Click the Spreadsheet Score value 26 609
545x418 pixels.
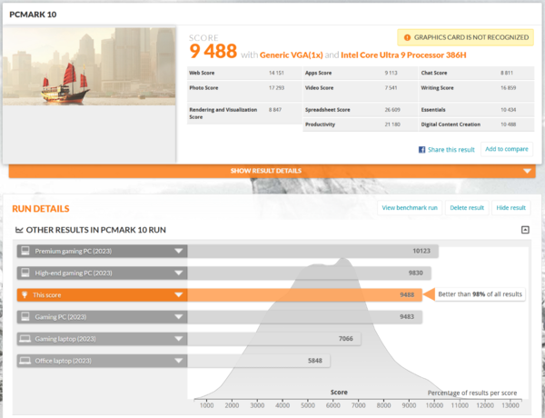coord(392,110)
